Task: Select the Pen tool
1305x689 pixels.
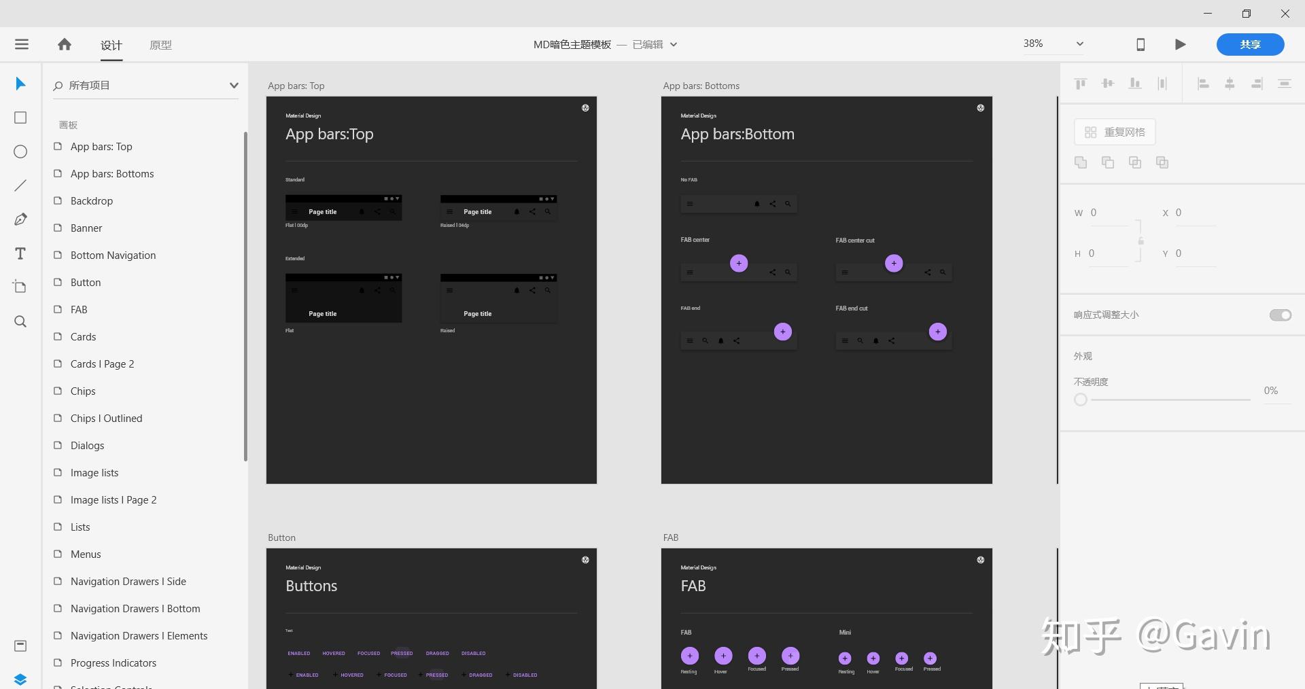Action: click(20, 219)
